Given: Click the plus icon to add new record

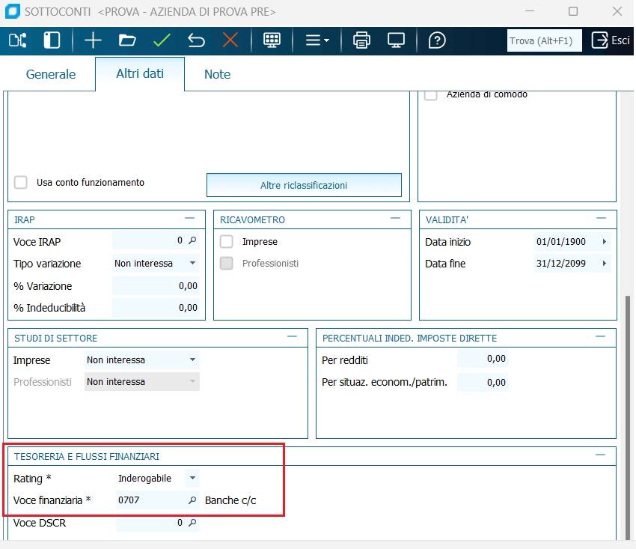Looking at the screenshot, I should 93,40.
